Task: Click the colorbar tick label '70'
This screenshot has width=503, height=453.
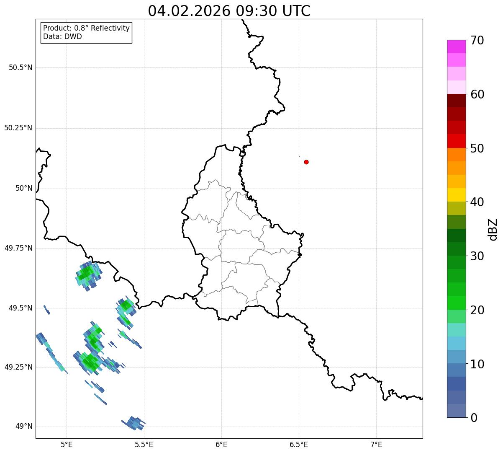Action: pyautogui.click(x=477, y=40)
